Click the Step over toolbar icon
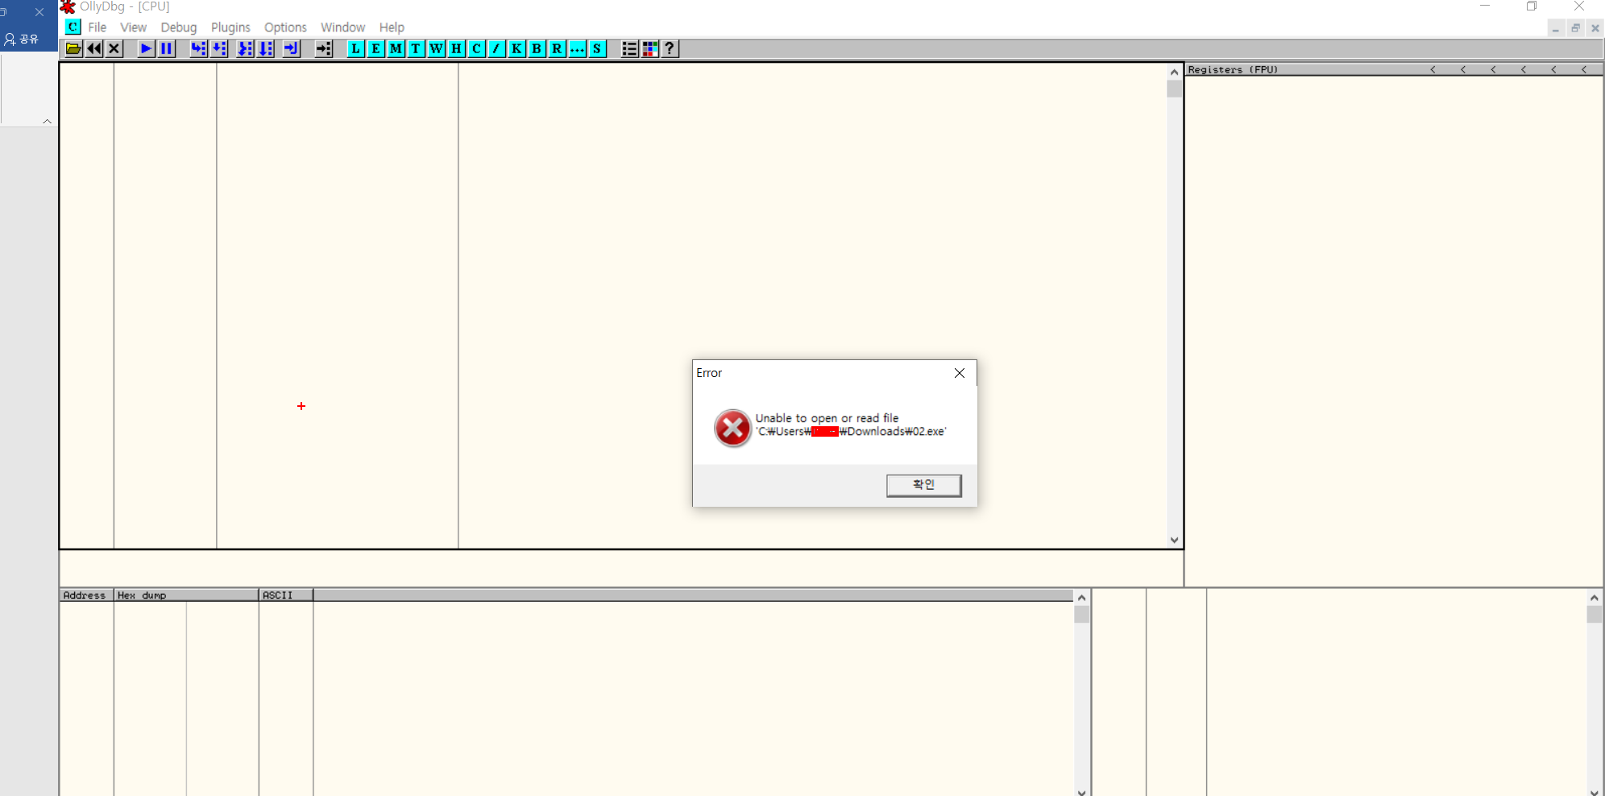 tap(218, 49)
